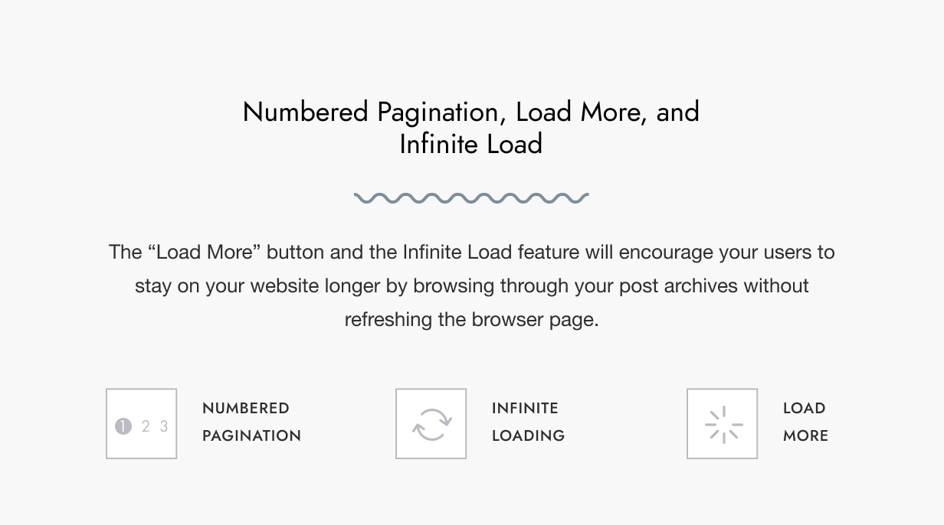Open the Numbered Pagination feature label
The height and width of the screenshot is (525, 944).
pos(251,422)
